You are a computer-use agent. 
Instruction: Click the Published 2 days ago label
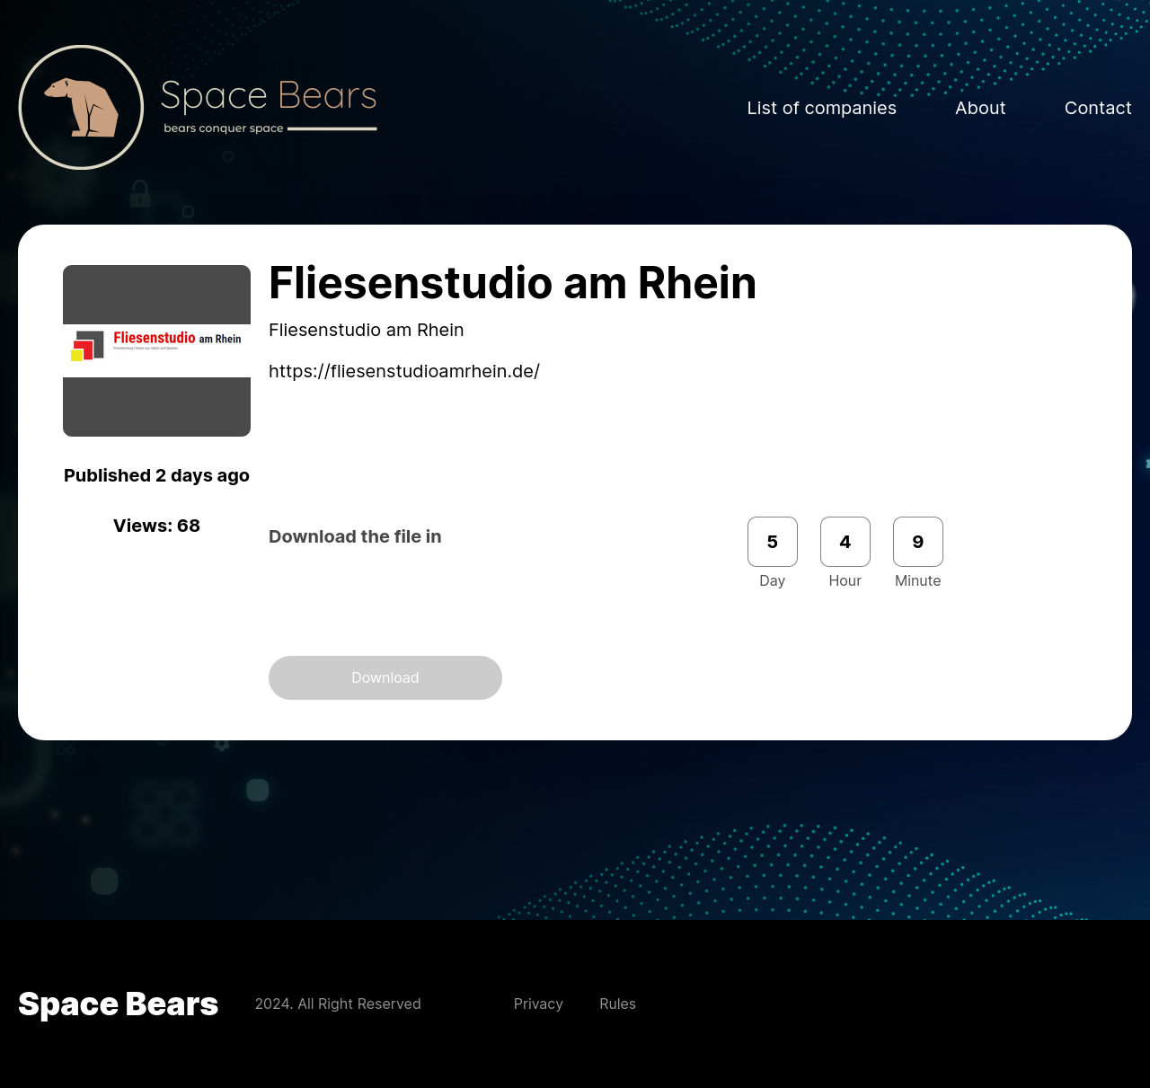point(156,475)
